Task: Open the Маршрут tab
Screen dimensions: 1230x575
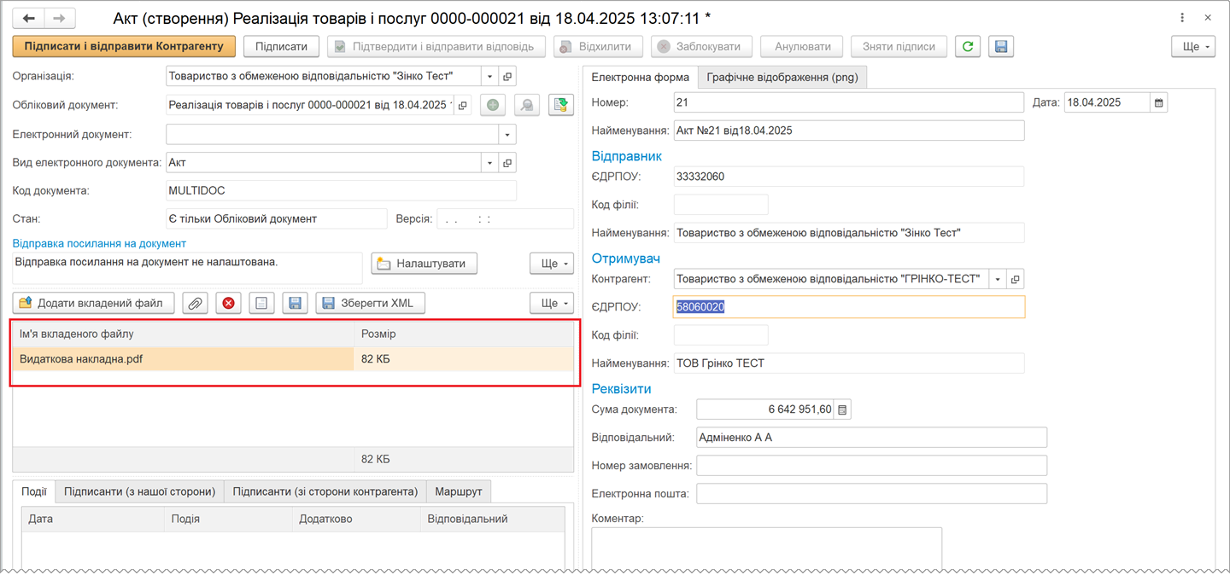Action: coord(459,491)
